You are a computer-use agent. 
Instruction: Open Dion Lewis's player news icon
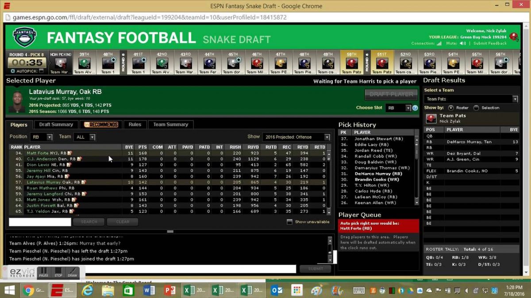pyautogui.click(x=69, y=165)
